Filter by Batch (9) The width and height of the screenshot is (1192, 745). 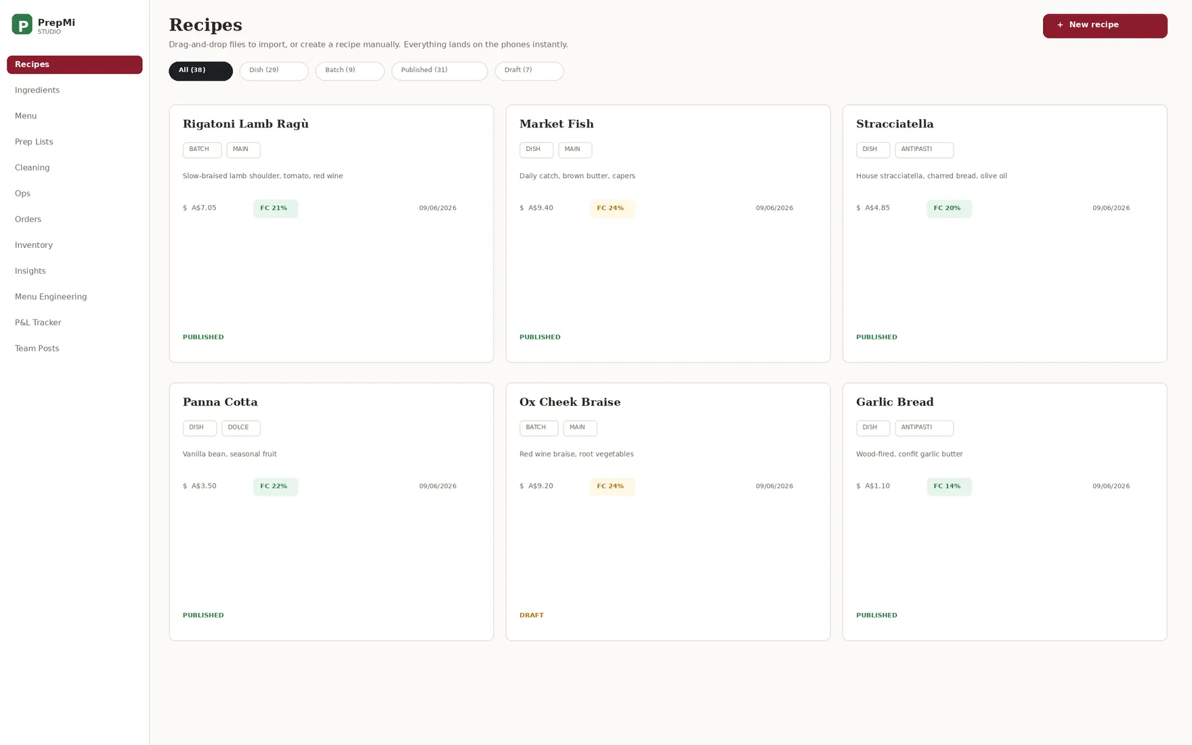[349, 70]
